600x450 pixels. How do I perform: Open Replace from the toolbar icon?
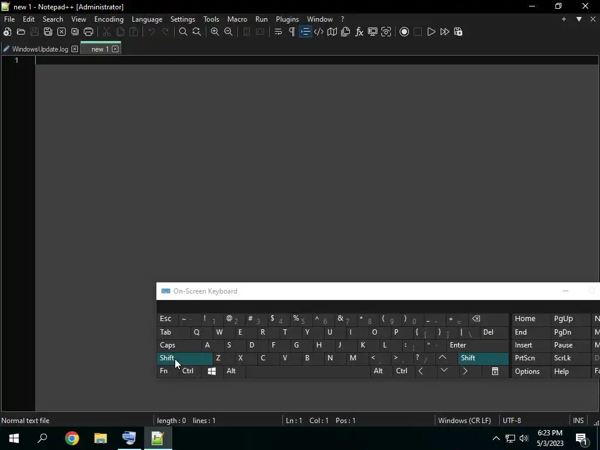[x=197, y=32]
